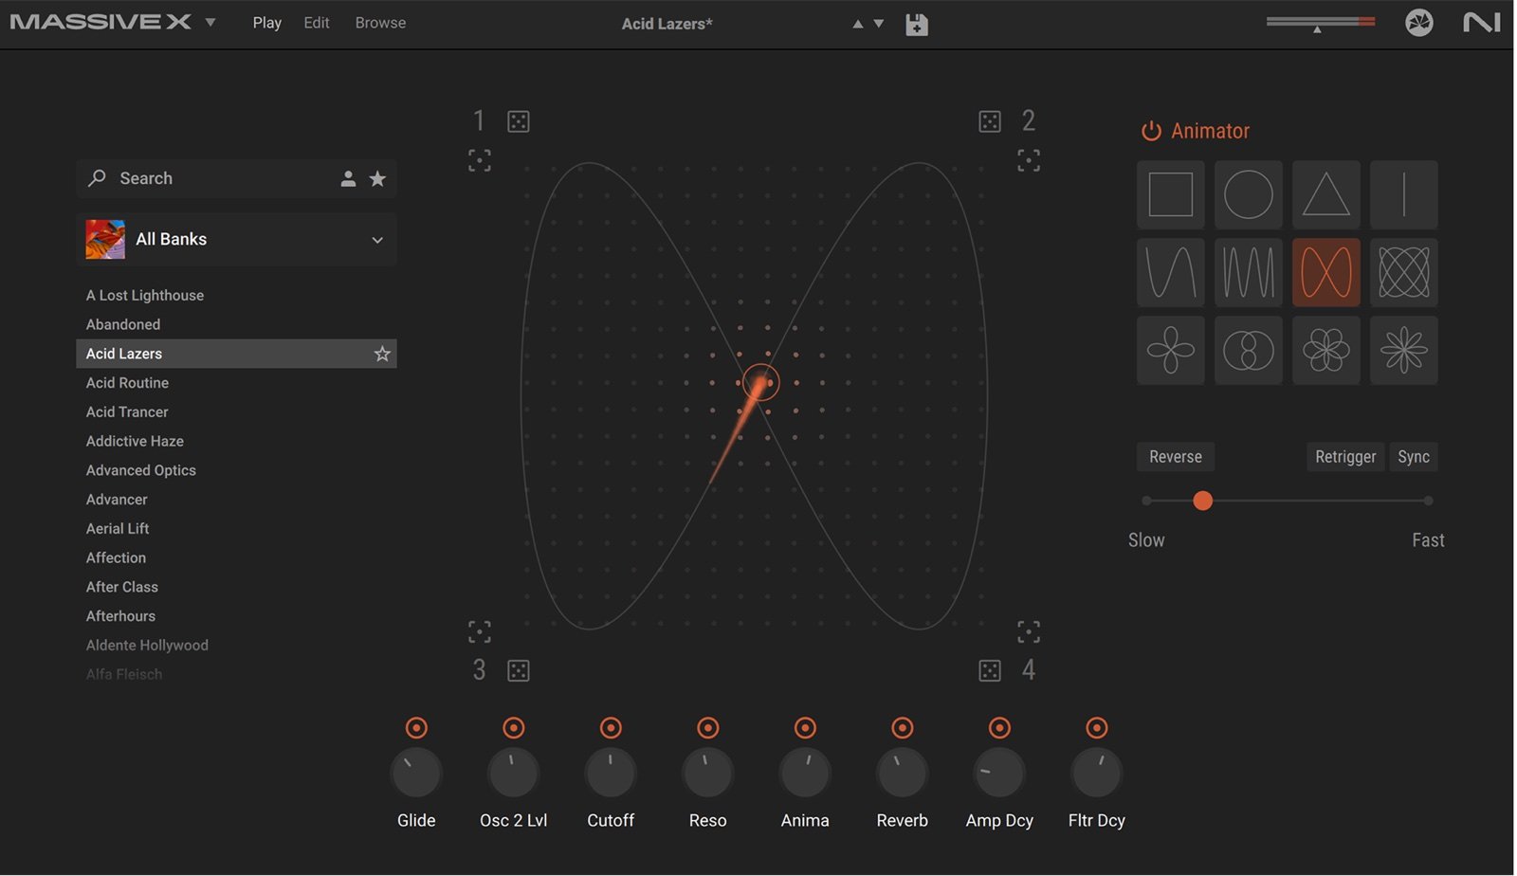The image size is (1517, 876).
Task: Toggle the Reverse animator option
Action: pyautogui.click(x=1176, y=457)
